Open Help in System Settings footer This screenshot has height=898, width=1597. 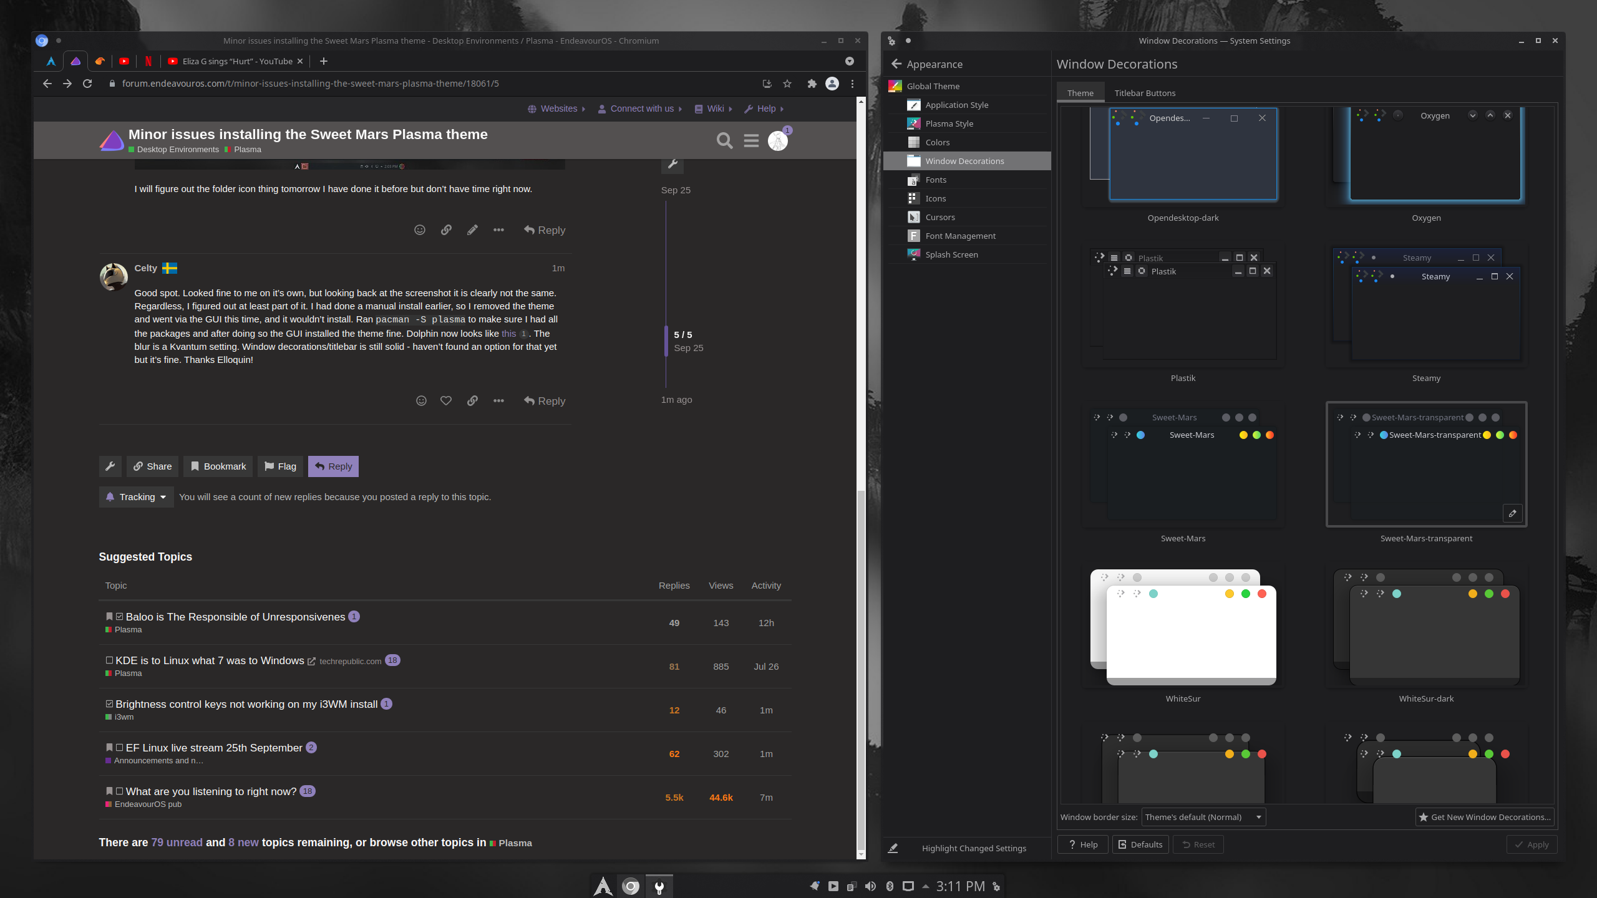pyautogui.click(x=1083, y=844)
